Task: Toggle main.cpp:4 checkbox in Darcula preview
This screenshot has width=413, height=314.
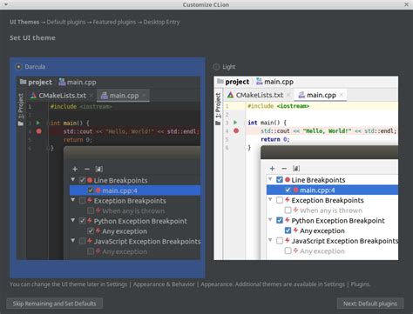Action: 91,190
